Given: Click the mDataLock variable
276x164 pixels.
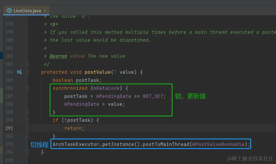Looking at the screenshot, I should coord(106,88).
